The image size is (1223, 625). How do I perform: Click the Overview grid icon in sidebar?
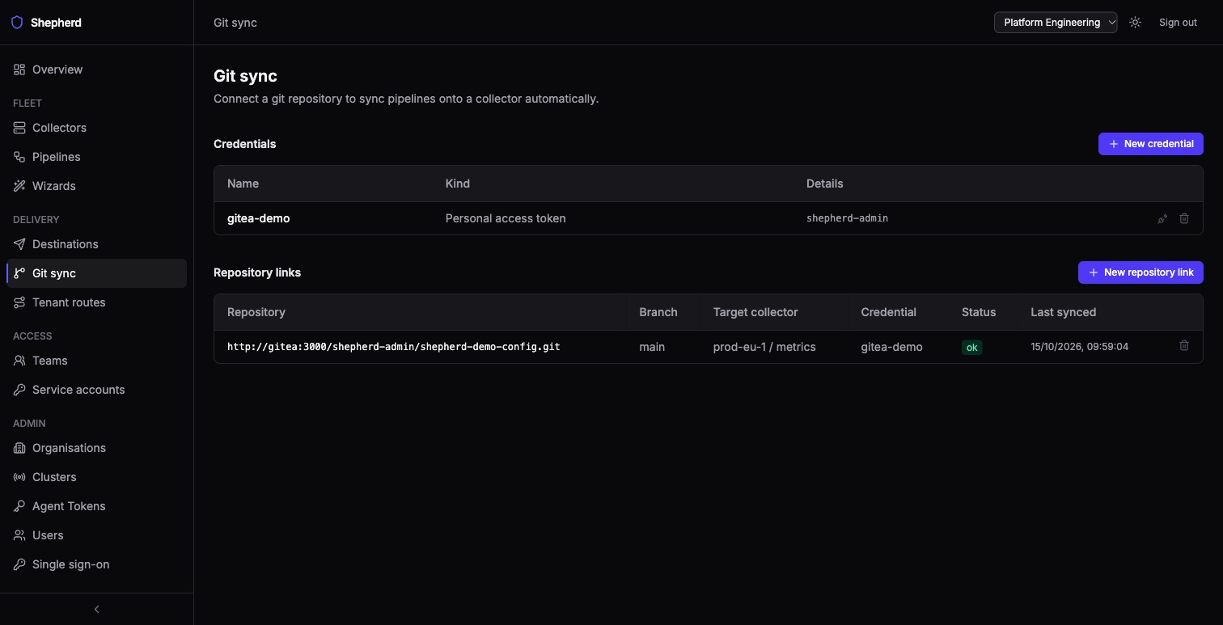19,70
